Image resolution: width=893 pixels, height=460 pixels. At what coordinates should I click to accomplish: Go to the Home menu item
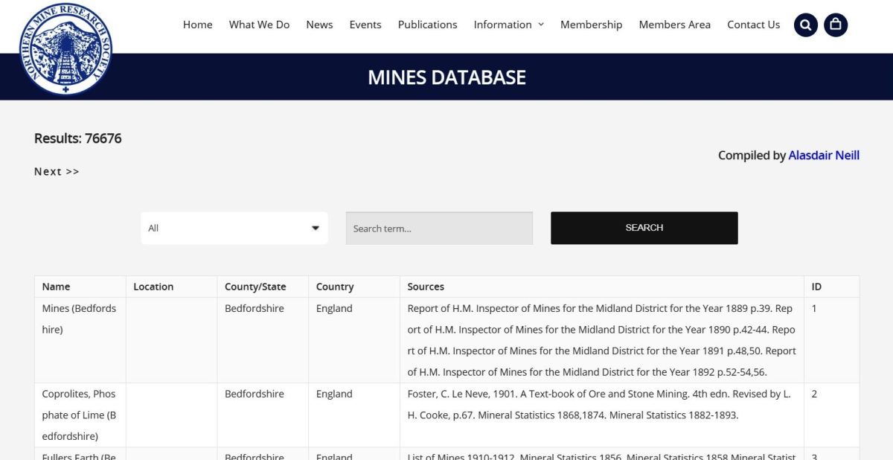(198, 25)
